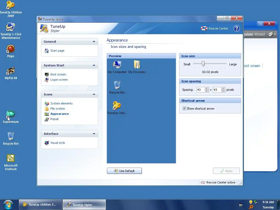Switch to TuneUp Utilities taskbar button
Screen dimensions: 280x210
pos(40,205)
